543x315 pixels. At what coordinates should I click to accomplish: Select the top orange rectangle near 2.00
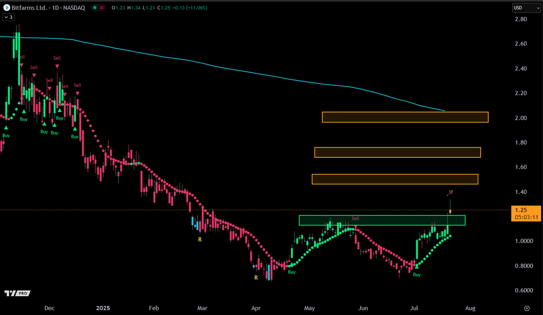tap(405, 117)
